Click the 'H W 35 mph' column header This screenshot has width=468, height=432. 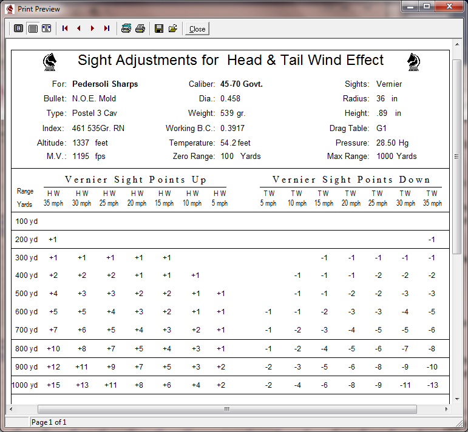pos(53,198)
